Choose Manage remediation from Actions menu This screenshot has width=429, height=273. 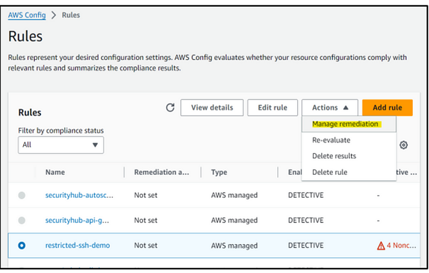click(349, 124)
